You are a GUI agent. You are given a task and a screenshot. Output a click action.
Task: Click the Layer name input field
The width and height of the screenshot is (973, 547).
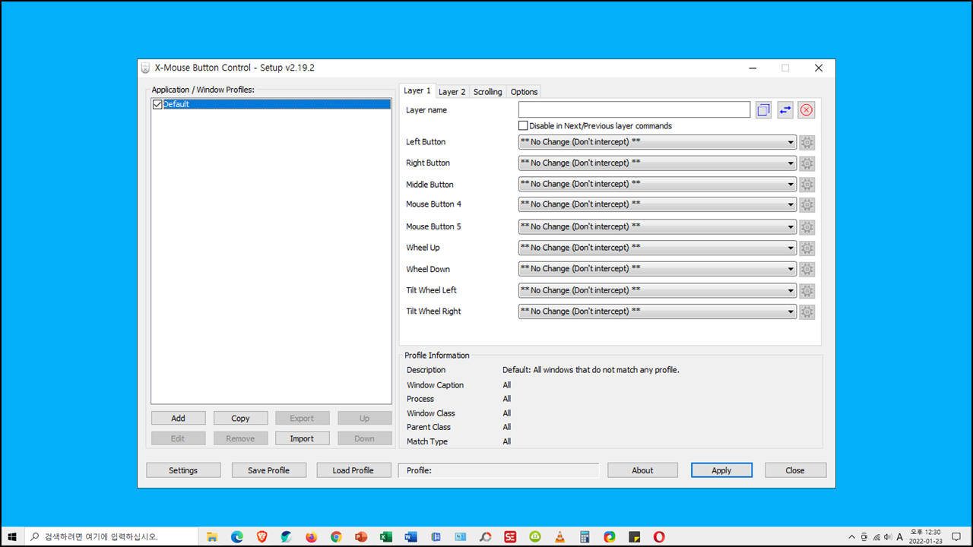(634, 110)
